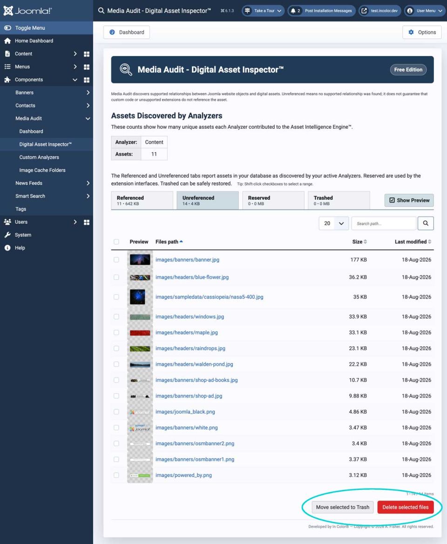
Task: Click the Content file icon in sidebar
Action: (7, 54)
